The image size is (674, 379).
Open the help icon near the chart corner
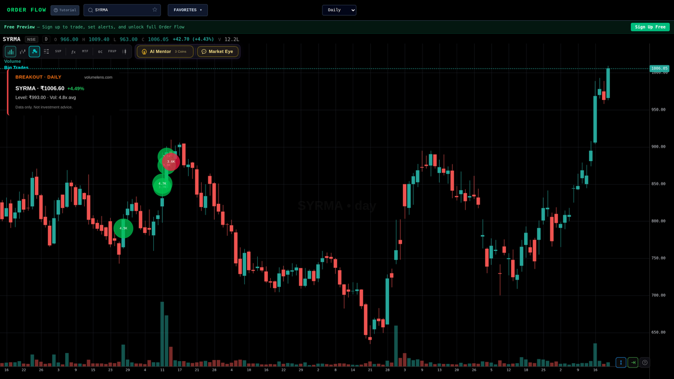(644, 362)
